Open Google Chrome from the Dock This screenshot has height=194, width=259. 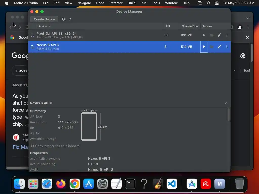(x=75, y=184)
